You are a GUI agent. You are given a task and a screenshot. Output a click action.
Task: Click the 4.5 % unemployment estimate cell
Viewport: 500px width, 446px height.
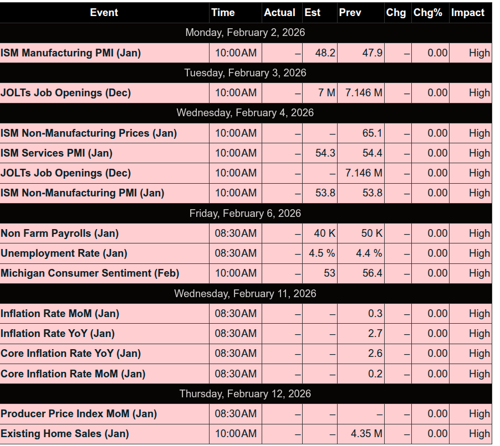322,253
